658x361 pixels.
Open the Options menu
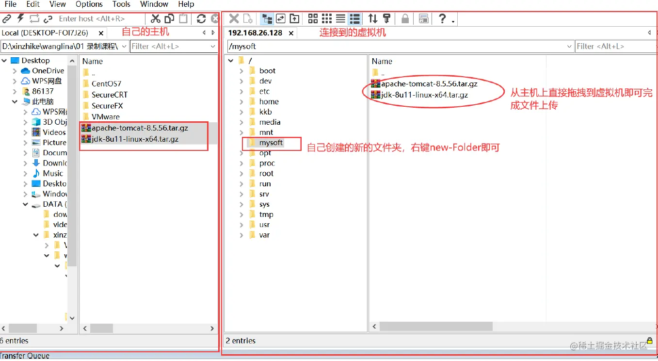[89, 4]
